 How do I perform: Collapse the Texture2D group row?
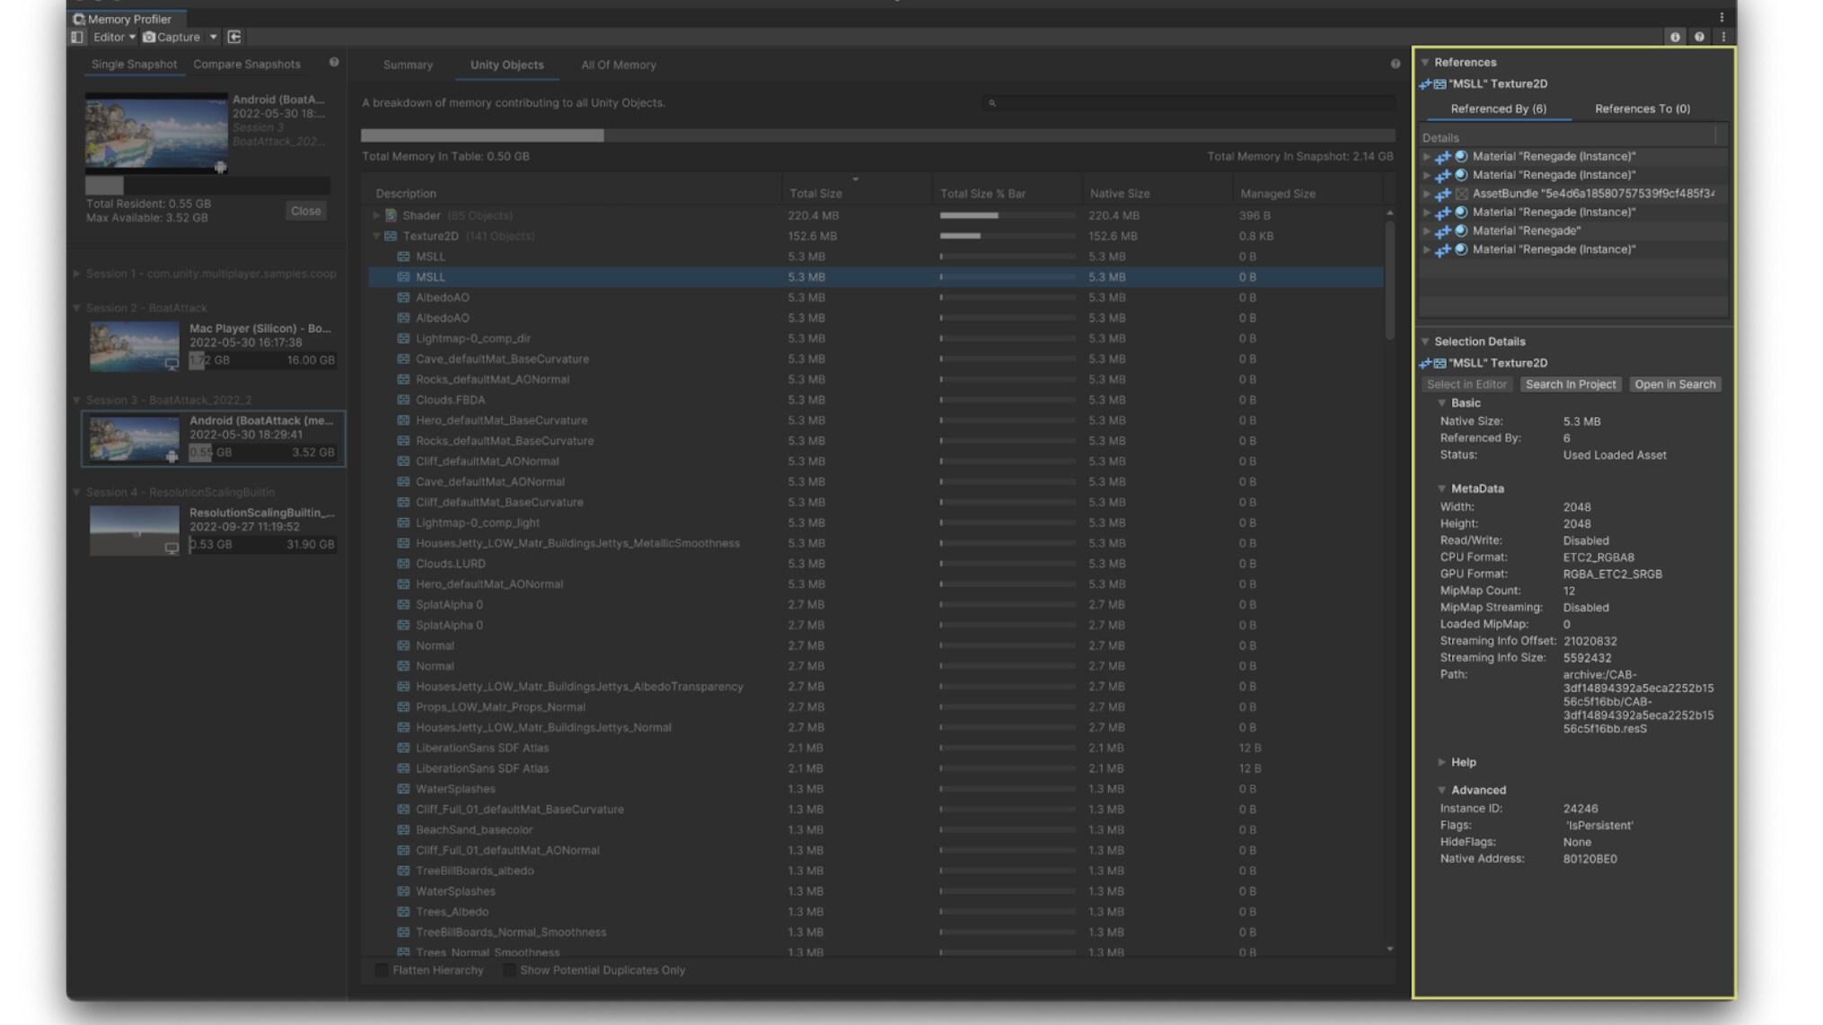[376, 236]
